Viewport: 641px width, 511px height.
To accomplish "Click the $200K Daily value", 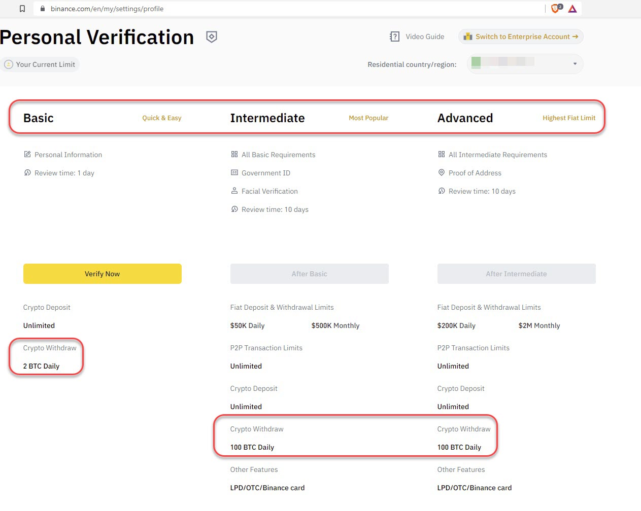I will click(x=456, y=325).
